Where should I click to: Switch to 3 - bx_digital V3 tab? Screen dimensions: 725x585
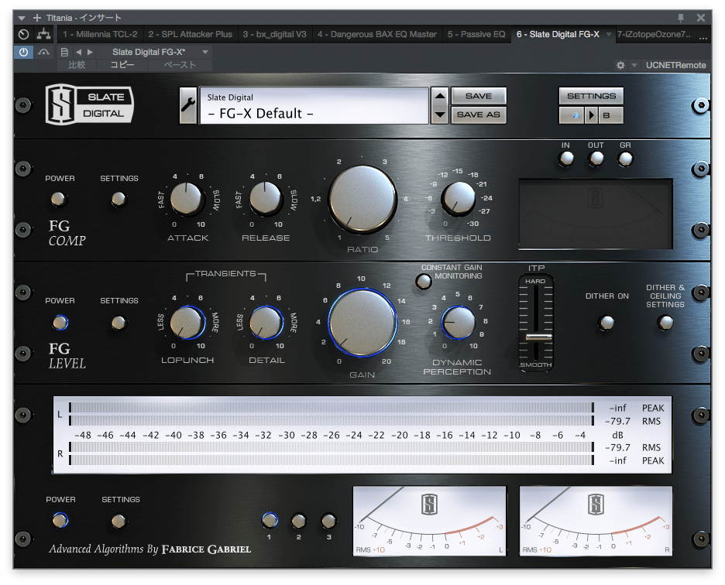tap(275, 34)
